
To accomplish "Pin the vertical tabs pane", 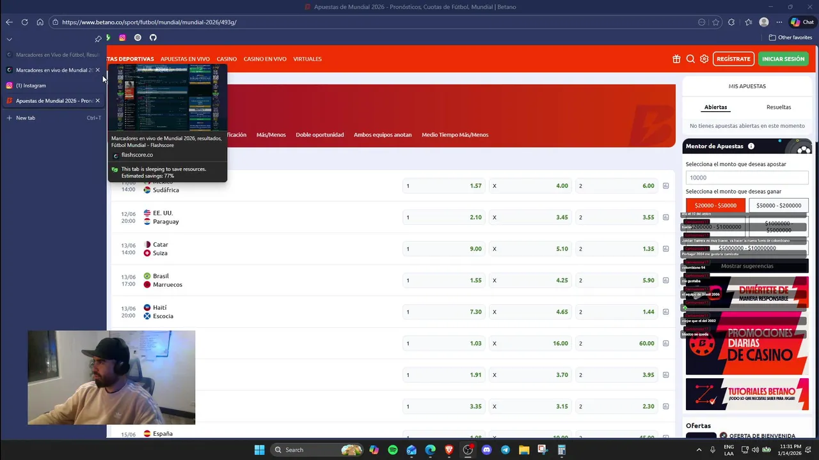I will [x=98, y=38].
